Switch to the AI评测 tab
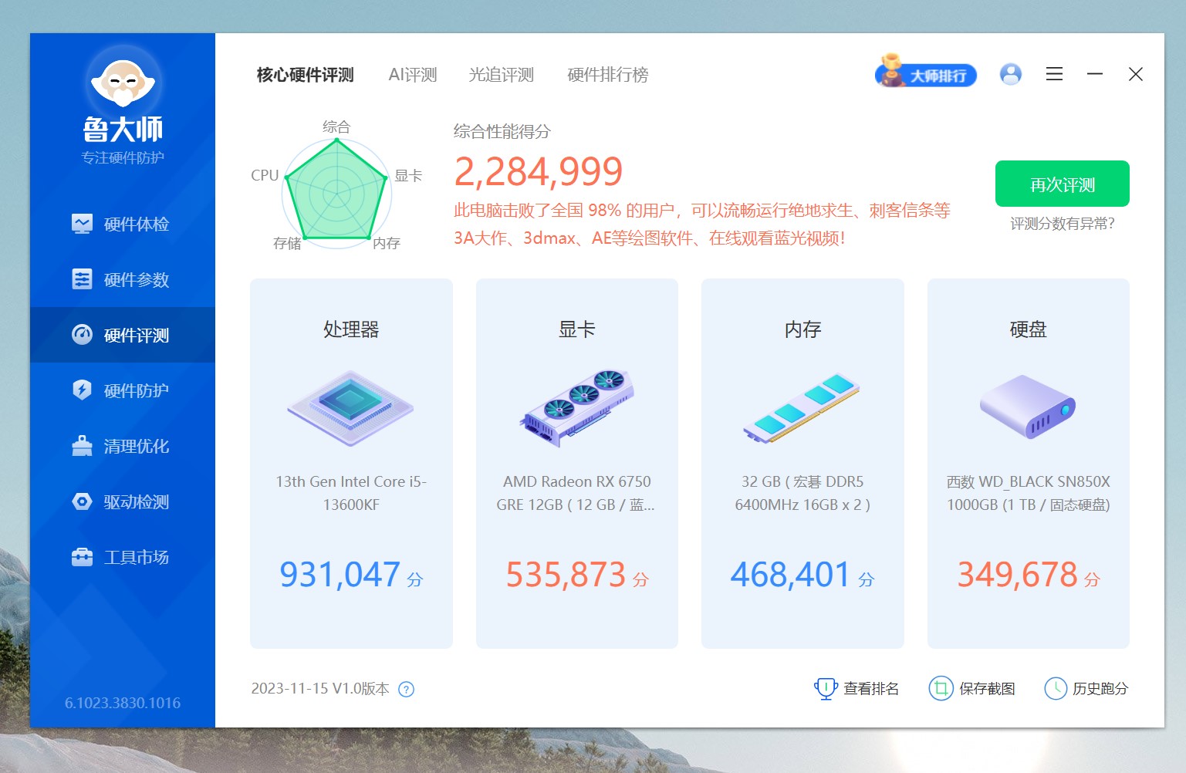This screenshot has height=773, width=1186. (x=413, y=75)
